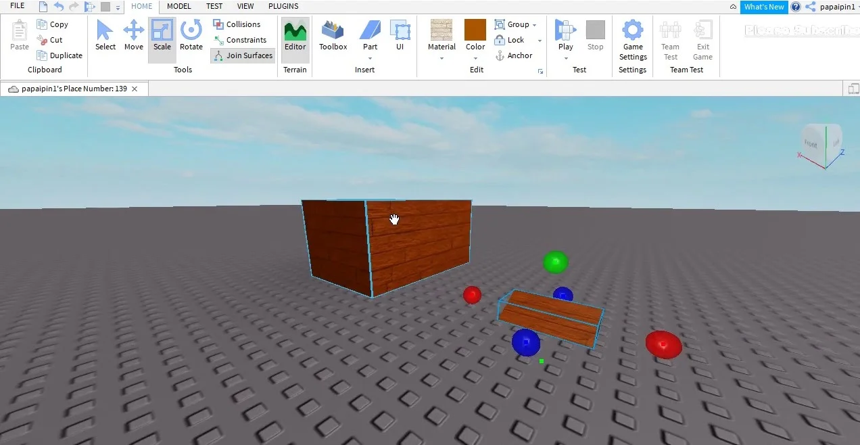Open the Play mode dropdown arrow
The height and width of the screenshot is (445, 860).
tap(565, 58)
